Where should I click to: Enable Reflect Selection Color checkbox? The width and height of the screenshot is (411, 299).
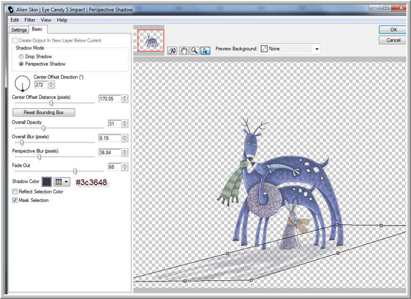pos(15,192)
